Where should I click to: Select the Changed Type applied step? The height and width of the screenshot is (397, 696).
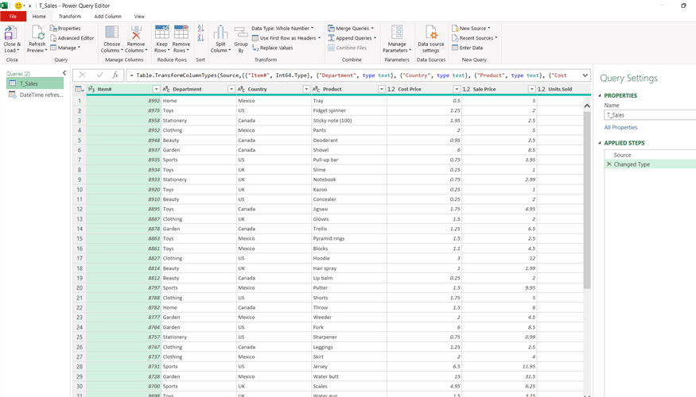coord(650,164)
